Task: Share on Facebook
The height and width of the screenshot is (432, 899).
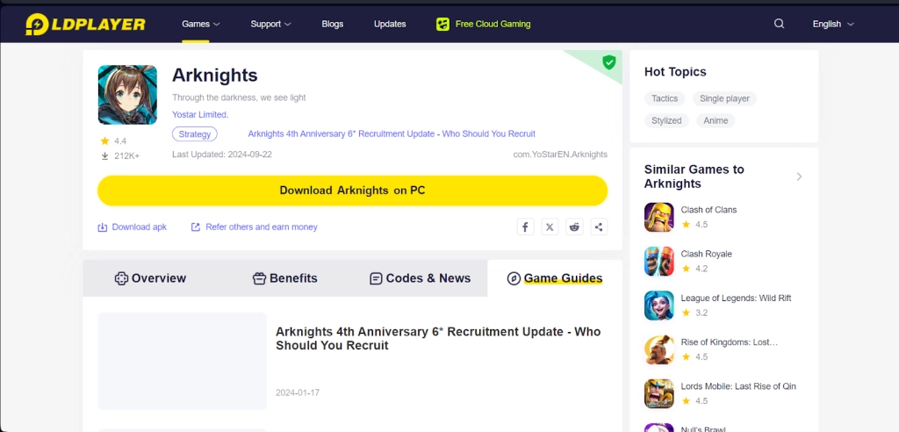Action: point(525,227)
